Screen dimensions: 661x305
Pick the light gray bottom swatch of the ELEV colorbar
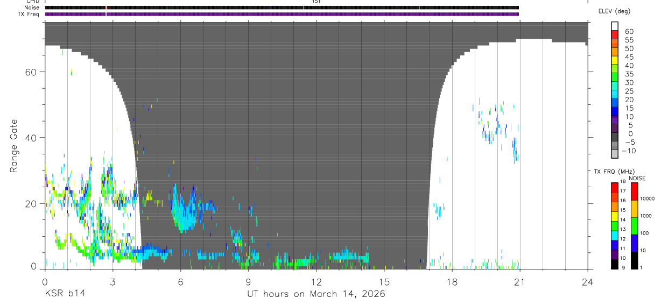tap(615, 154)
